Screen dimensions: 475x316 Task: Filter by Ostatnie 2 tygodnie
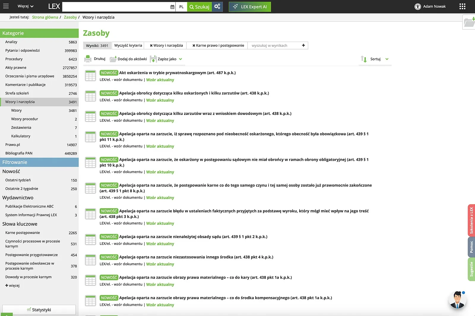coord(39,189)
